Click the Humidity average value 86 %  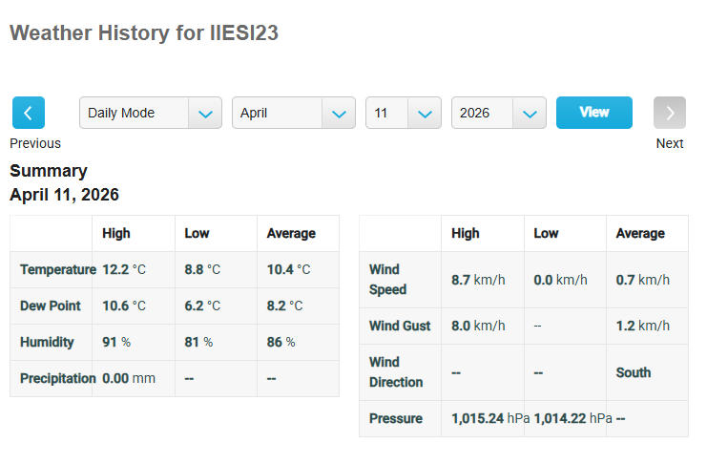[281, 342]
